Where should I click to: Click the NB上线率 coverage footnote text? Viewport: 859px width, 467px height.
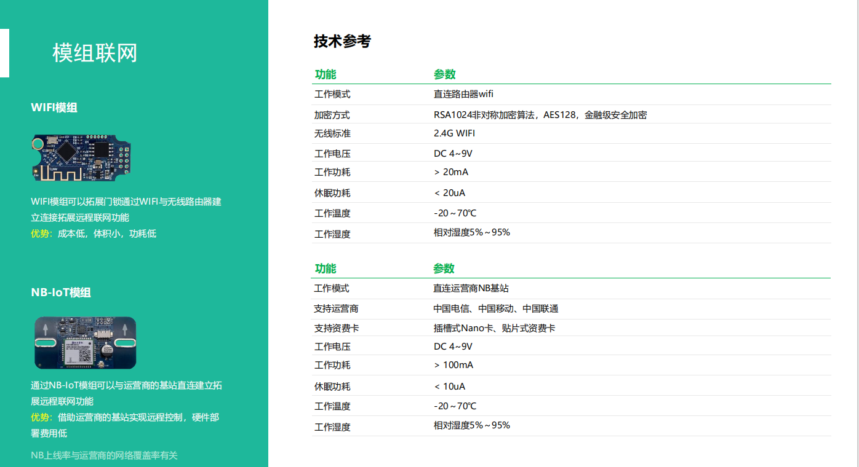click(x=104, y=455)
